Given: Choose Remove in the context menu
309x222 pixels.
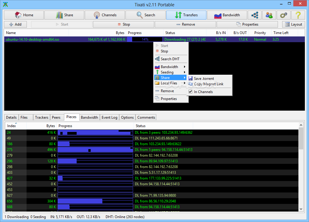Looking at the screenshot, I should pyautogui.click(x=171, y=91).
